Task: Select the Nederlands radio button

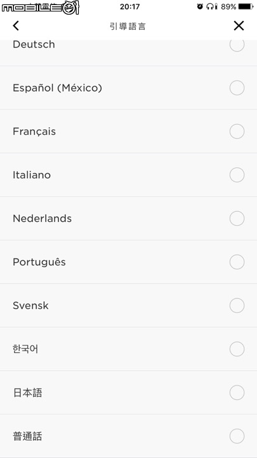Action: [x=237, y=218]
